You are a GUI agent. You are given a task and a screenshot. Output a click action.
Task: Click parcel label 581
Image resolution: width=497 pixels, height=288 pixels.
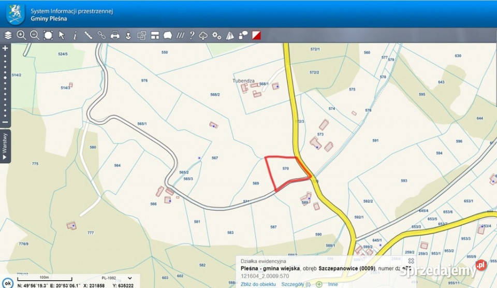pyautogui.click(x=197, y=222)
